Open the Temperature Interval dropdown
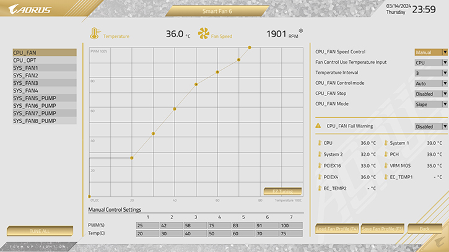Screen dimensions: 449x252 [x=431, y=73]
